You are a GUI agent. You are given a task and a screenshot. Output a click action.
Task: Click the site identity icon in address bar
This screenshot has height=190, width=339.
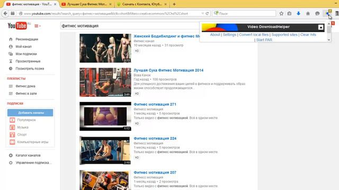click(21, 13)
